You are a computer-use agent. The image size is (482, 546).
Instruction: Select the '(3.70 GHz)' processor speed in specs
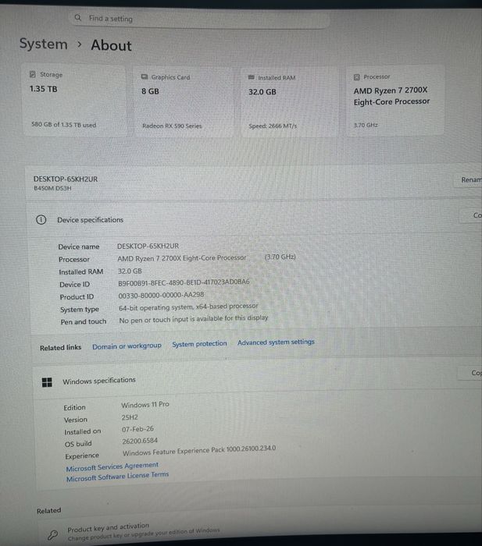pos(280,257)
